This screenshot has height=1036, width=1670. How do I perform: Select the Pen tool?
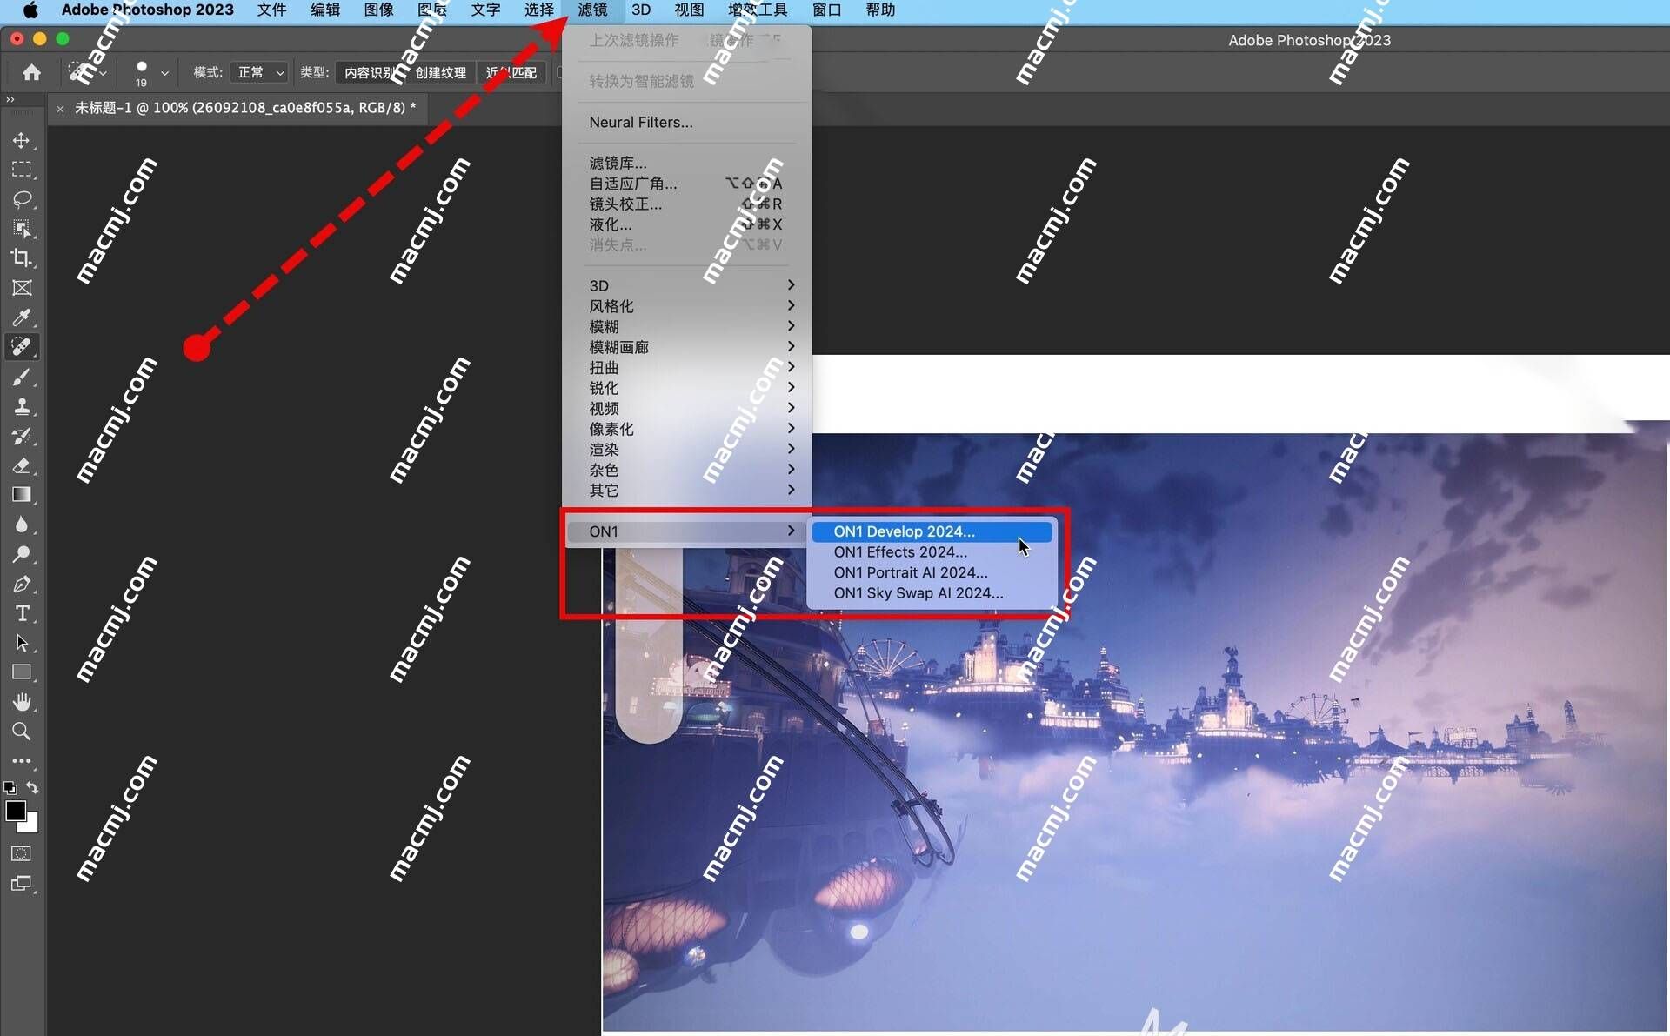tap(22, 584)
